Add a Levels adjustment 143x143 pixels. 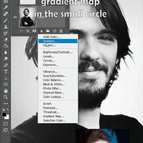(x=48, y=56)
